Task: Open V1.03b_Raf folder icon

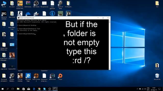Action: (x=69, y=4)
